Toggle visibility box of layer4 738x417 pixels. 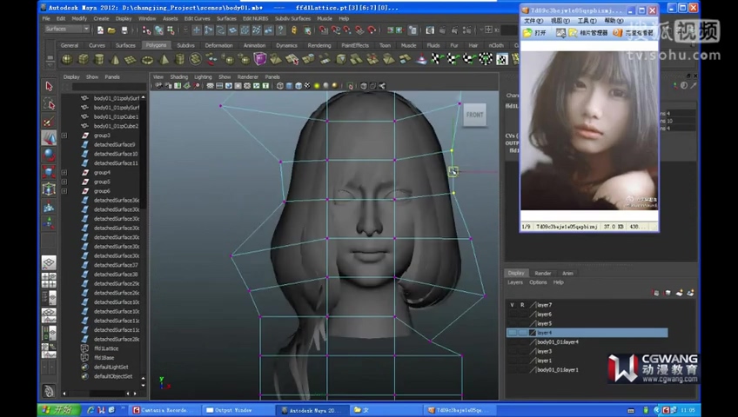point(513,333)
